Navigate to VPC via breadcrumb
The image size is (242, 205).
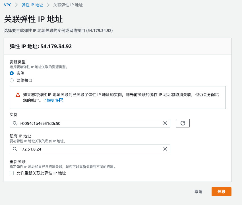(8, 5)
